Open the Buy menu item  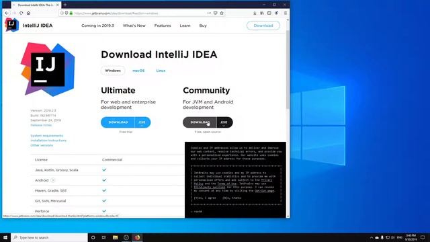pyautogui.click(x=203, y=26)
